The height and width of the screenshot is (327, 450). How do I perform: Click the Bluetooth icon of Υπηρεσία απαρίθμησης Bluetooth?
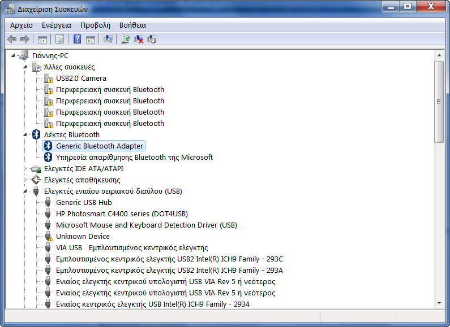click(x=48, y=157)
